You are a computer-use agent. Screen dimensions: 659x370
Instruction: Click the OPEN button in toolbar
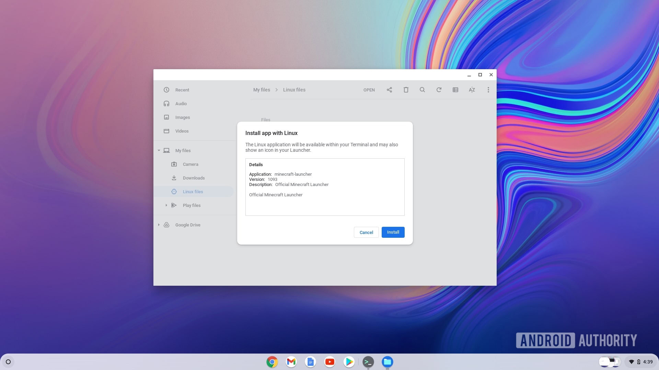369,90
